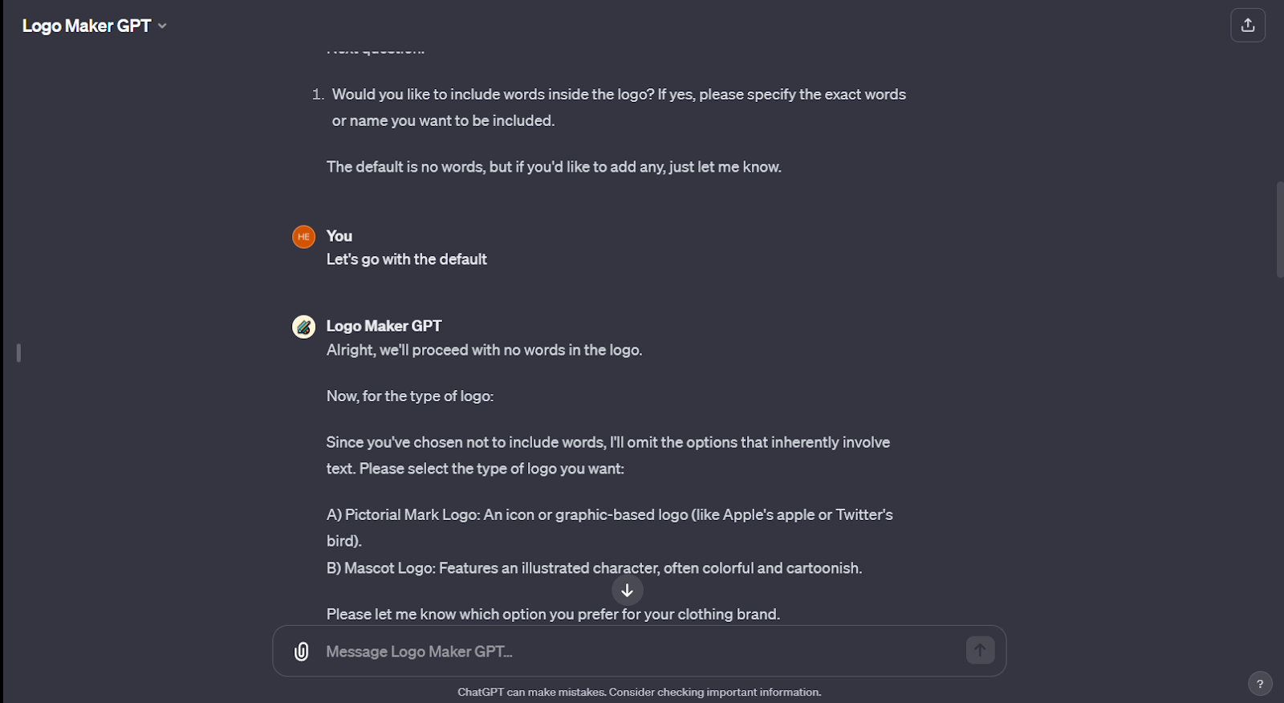Viewport: 1284px width, 703px height.
Task: Expand the Logo Maker GPT title chevron
Action: pyautogui.click(x=163, y=26)
